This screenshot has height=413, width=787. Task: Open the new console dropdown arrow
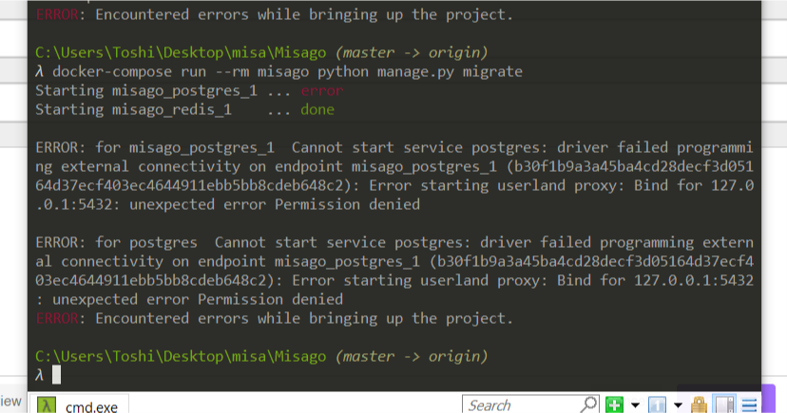point(635,406)
